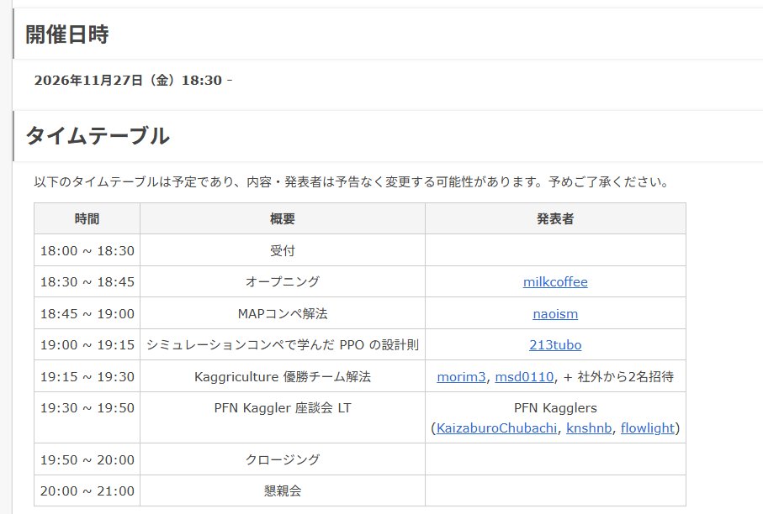Viewport: 763px width, 514px height.
Task: Open the 213tubo presenter link
Action: coord(555,345)
